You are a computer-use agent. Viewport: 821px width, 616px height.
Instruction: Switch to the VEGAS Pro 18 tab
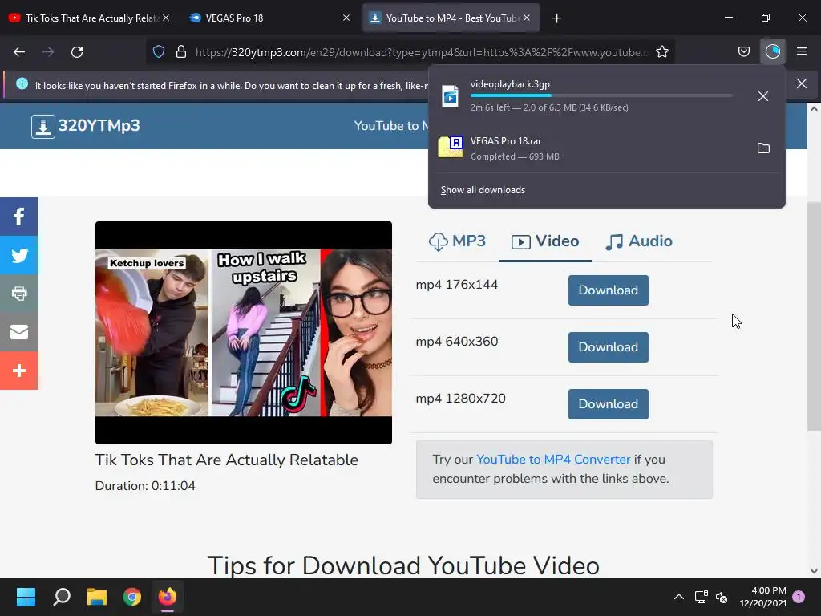[262, 18]
